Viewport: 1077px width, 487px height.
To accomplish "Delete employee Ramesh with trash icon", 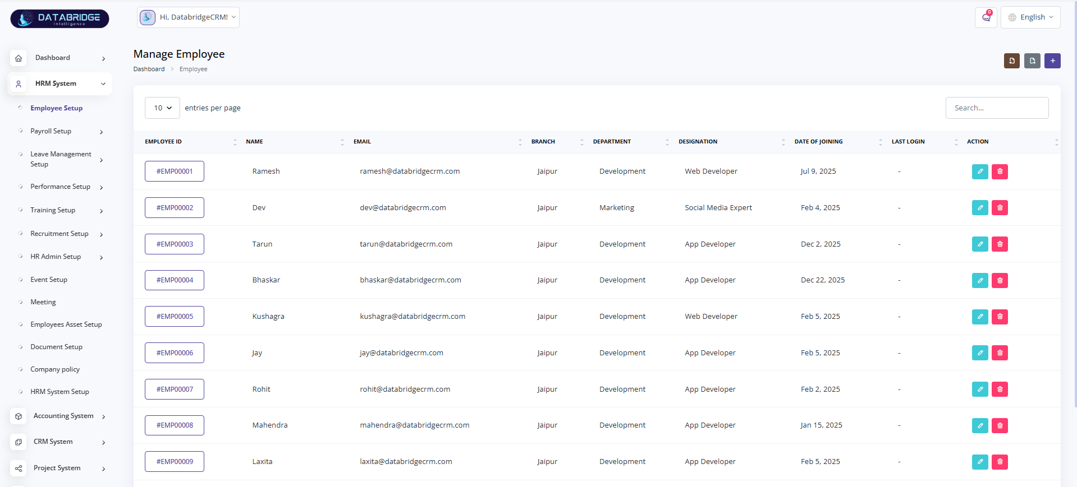I will pyautogui.click(x=1000, y=171).
